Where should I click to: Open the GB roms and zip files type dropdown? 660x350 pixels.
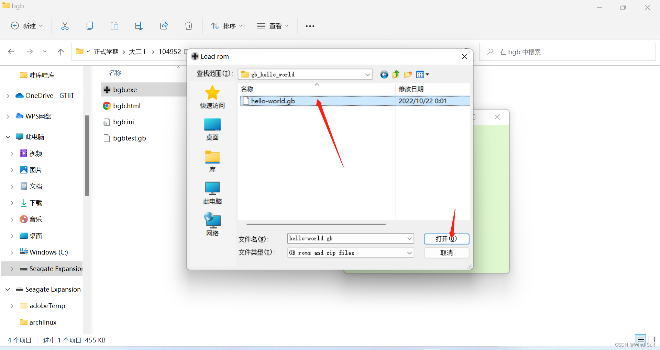click(x=409, y=252)
